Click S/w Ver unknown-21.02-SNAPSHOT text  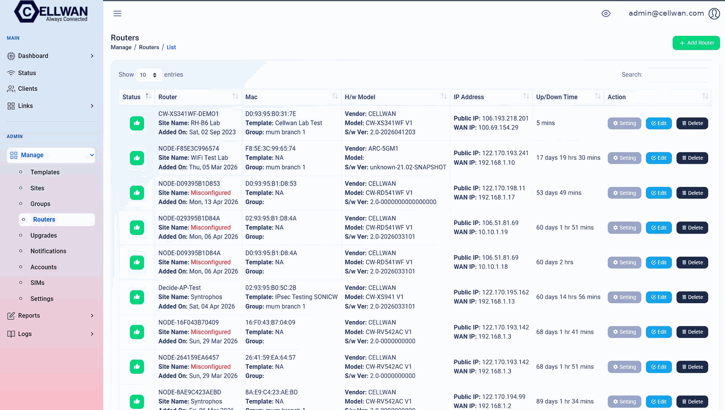click(x=396, y=167)
